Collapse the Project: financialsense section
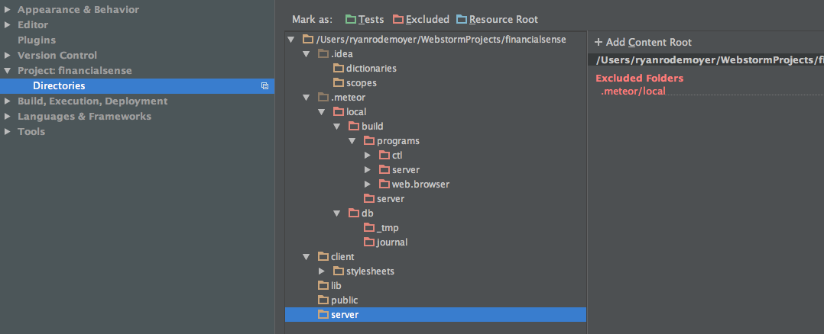 click(8, 70)
